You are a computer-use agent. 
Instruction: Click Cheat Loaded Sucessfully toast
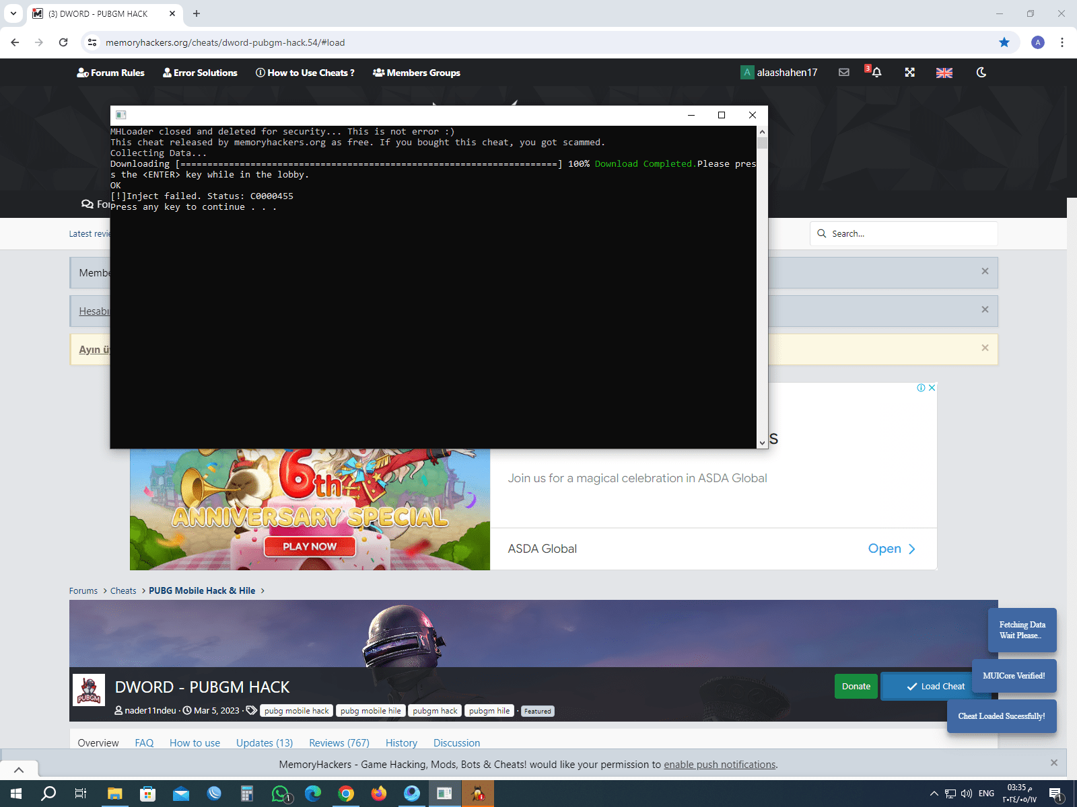[x=1002, y=716]
